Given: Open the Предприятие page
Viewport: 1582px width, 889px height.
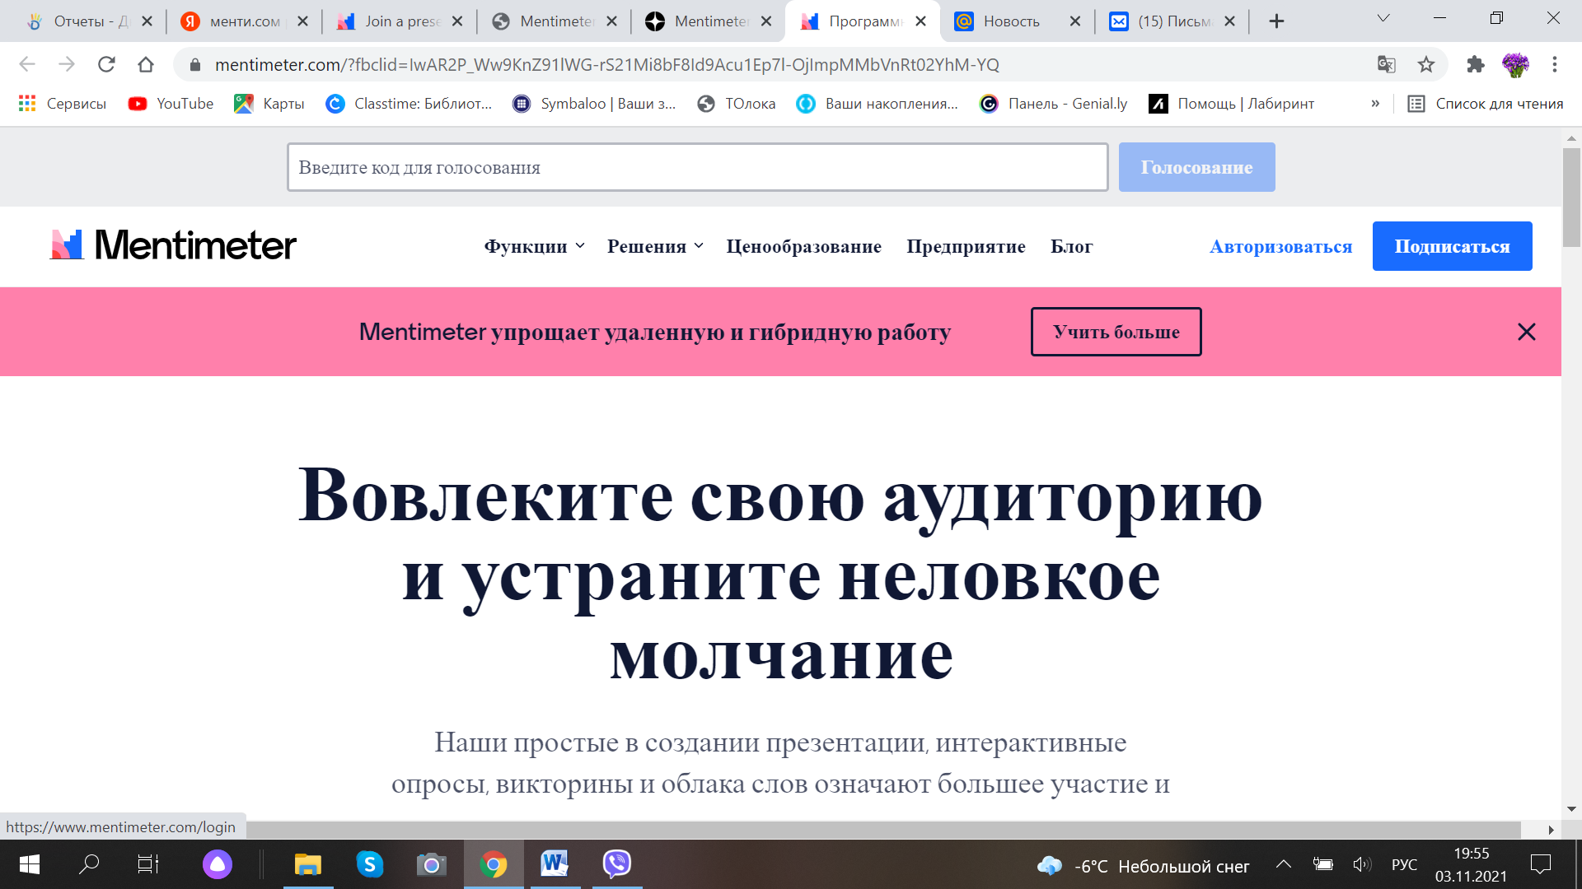Looking at the screenshot, I should 966,246.
